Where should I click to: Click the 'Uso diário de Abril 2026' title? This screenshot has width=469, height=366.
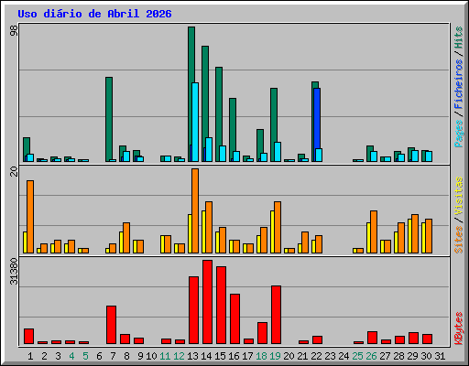[94, 14]
